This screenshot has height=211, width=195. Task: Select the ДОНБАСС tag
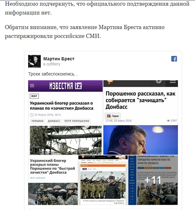(x=54, y=121)
